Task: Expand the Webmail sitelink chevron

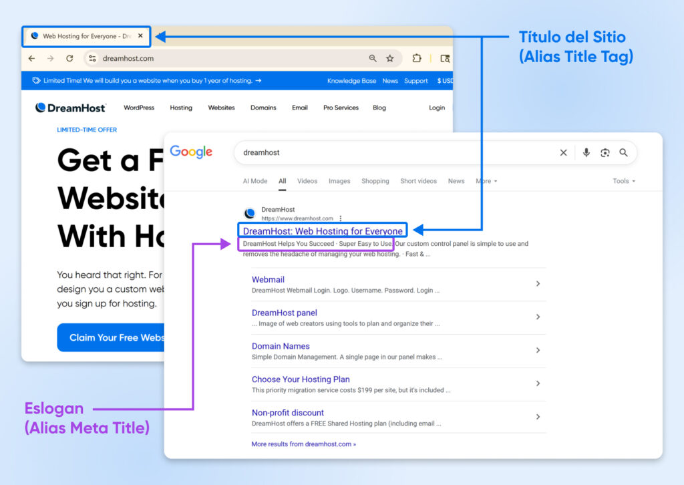Action: click(538, 284)
